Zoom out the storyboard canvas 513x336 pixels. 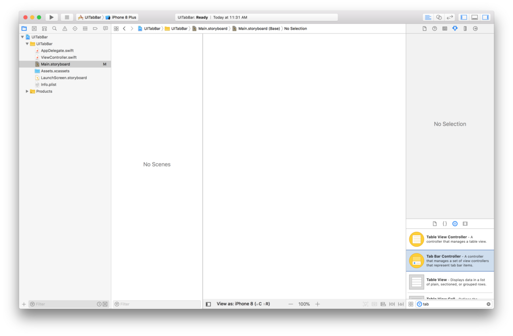(x=291, y=304)
